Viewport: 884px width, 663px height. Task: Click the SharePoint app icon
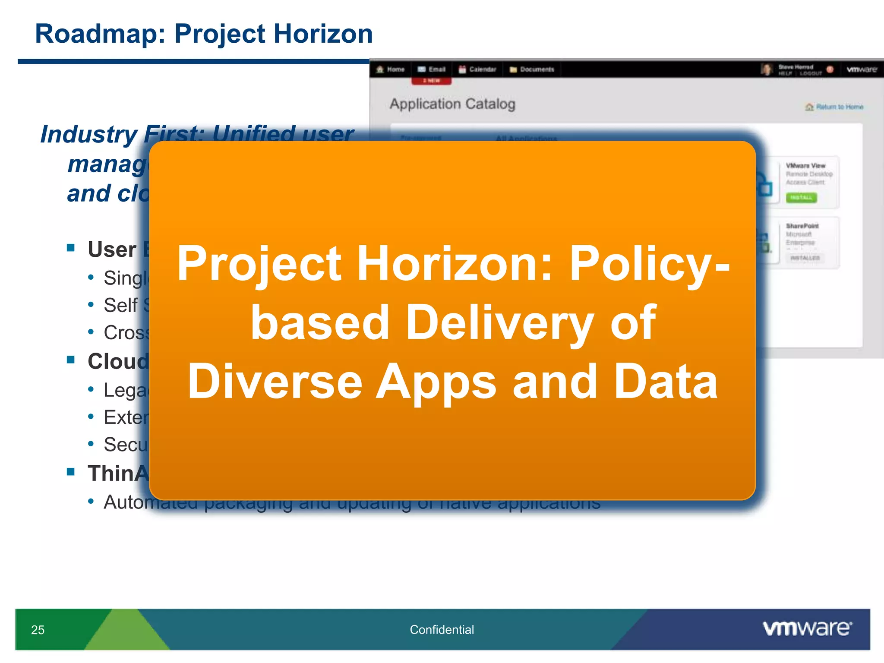click(x=764, y=243)
